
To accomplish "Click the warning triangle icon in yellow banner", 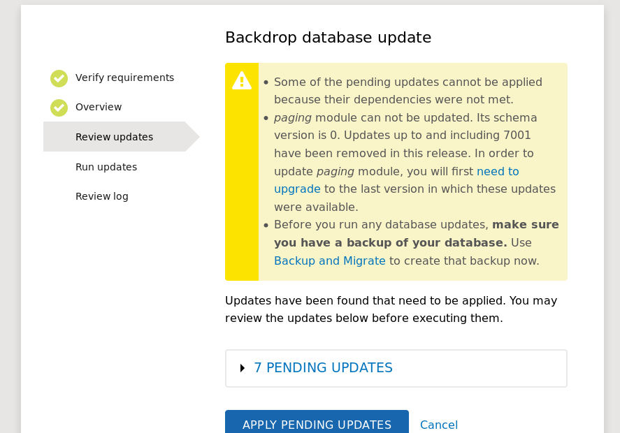I will coord(241,81).
